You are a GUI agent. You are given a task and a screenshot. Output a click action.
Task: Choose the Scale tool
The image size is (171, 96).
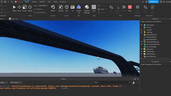click(25, 8)
